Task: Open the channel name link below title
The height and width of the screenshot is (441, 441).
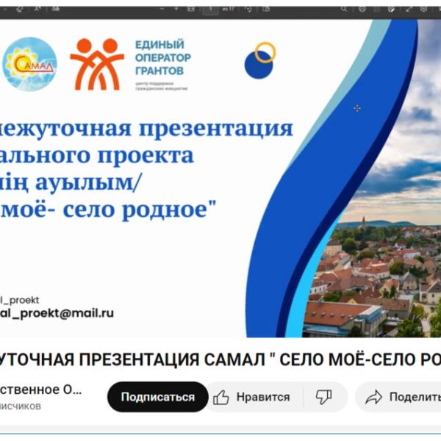Action: (x=40, y=390)
